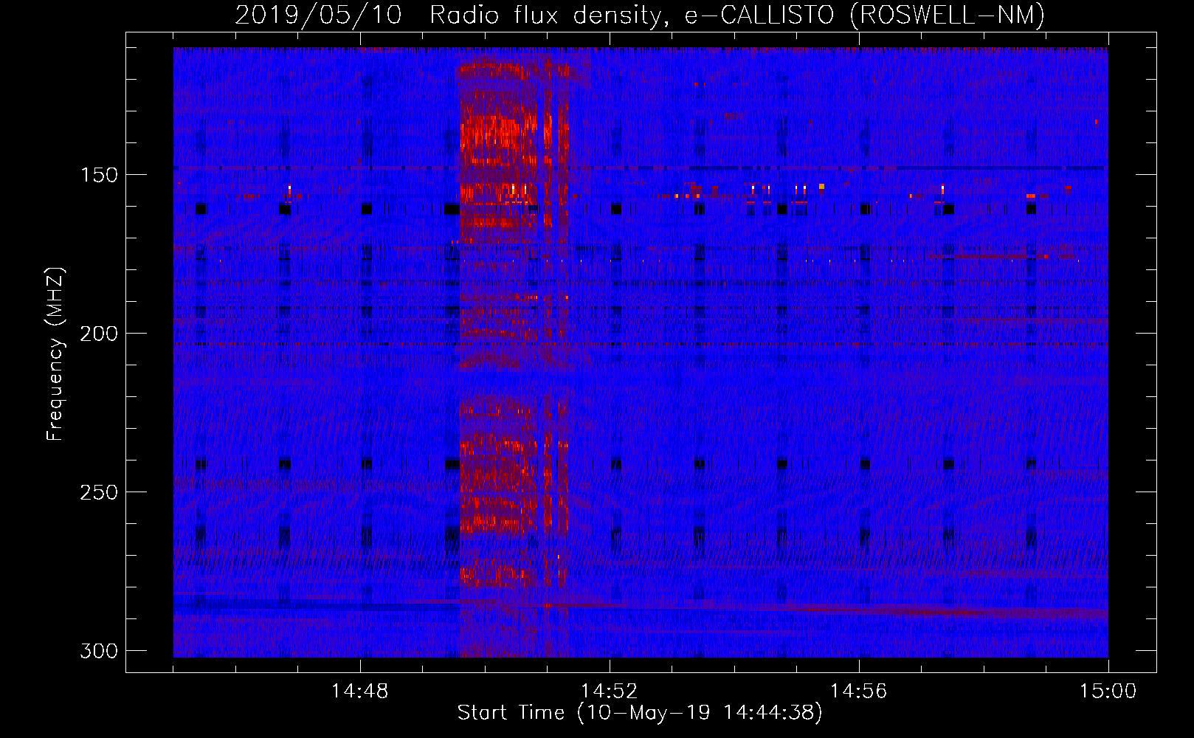Screen dimensions: 1194x738
Task: Click the 14:52 time tick label
Action: tap(610, 692)
